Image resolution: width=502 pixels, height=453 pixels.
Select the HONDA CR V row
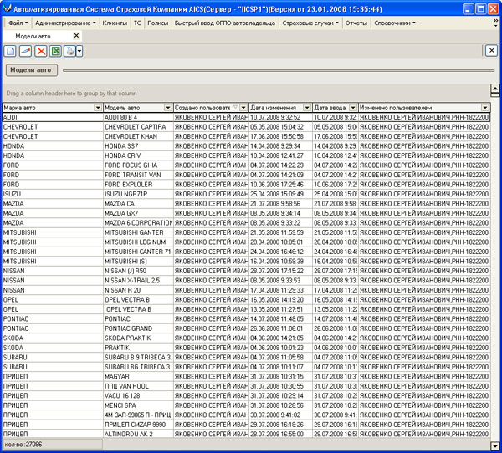(x=134, y=155)
